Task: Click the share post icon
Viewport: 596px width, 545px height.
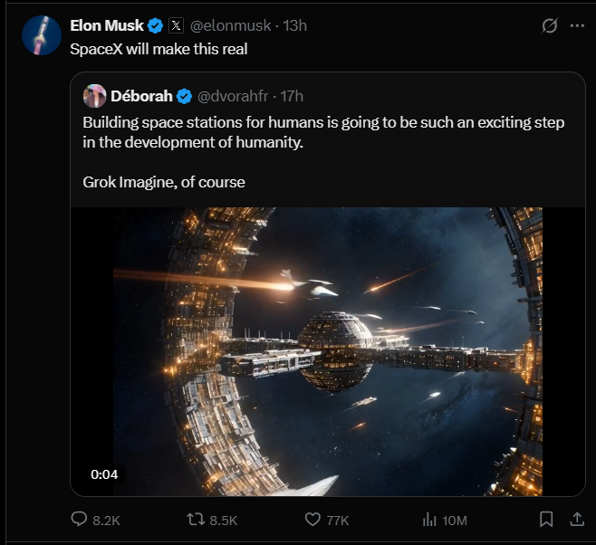Action: pos(576,520)
